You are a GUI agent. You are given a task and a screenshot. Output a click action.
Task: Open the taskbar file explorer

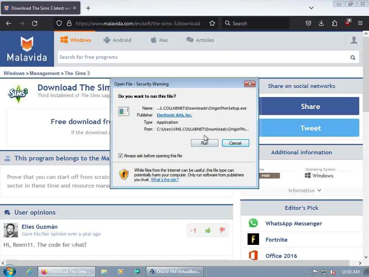pyautogui.click(x=104, y=272)
